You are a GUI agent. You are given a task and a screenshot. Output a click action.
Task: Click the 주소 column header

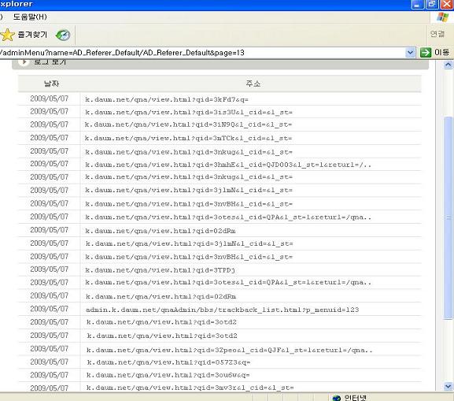[253, 84]
